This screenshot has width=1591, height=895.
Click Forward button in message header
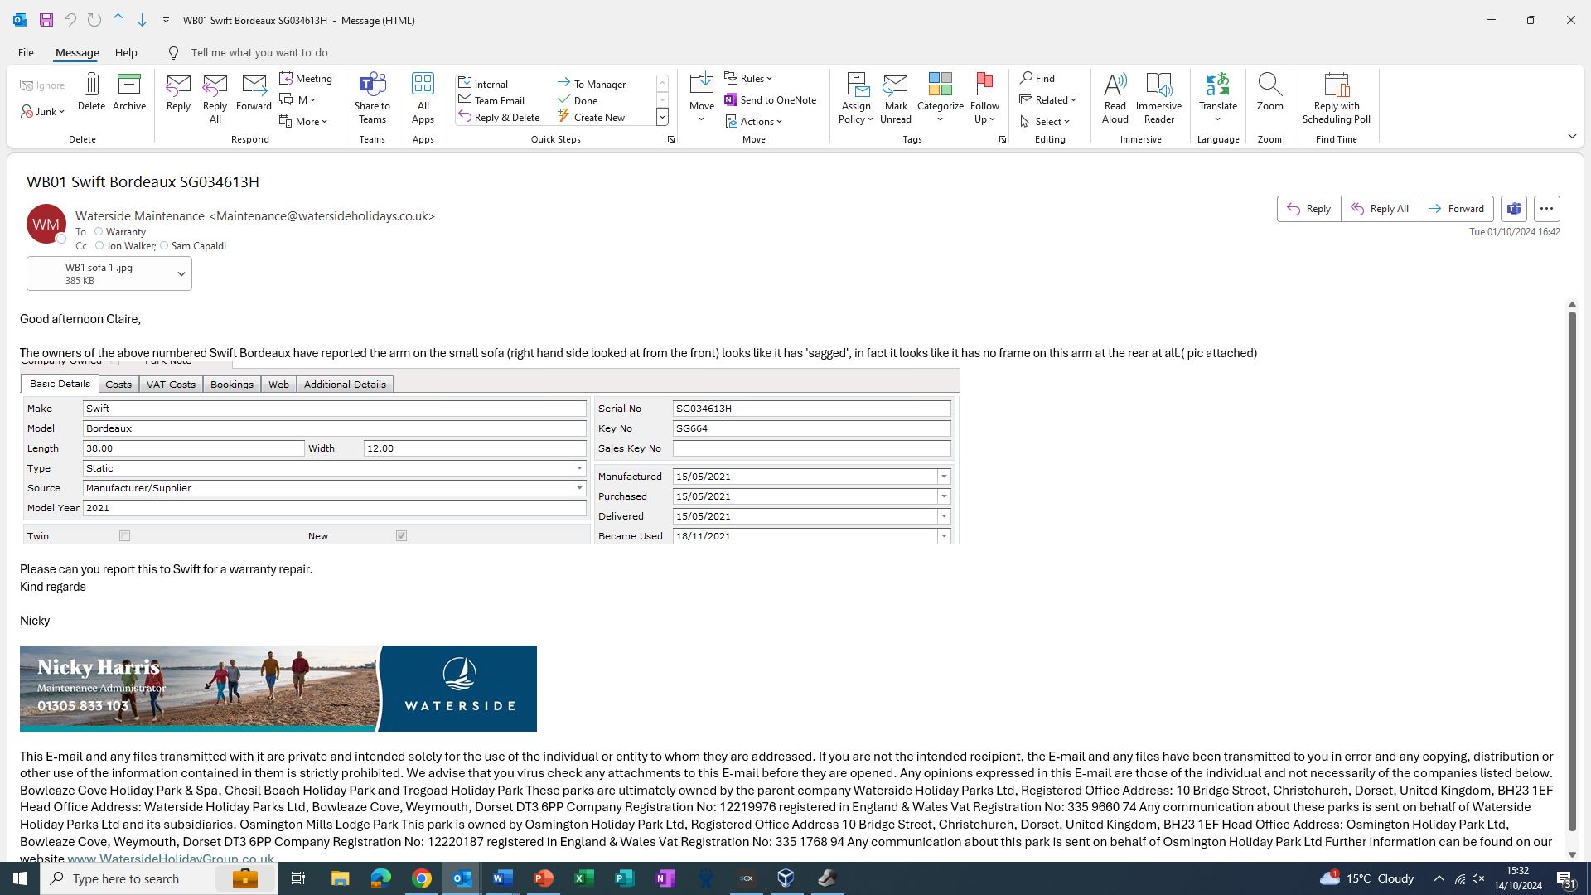tap(1456, 209)
